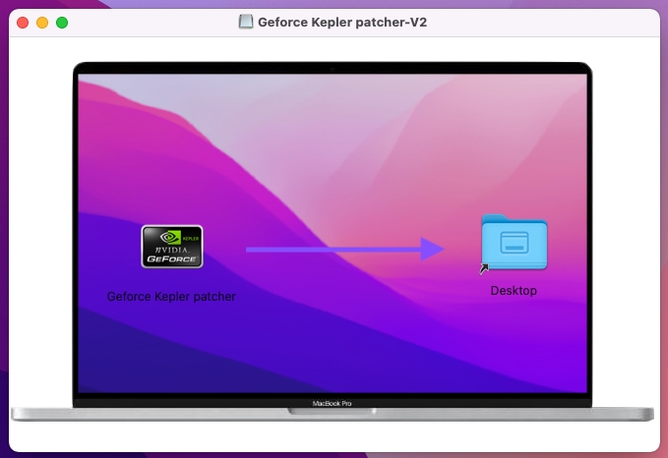The image size is (668, 458).
Task: Click the "Geforce Kepler patcher-V2" window title
Action: coord(342,23)
